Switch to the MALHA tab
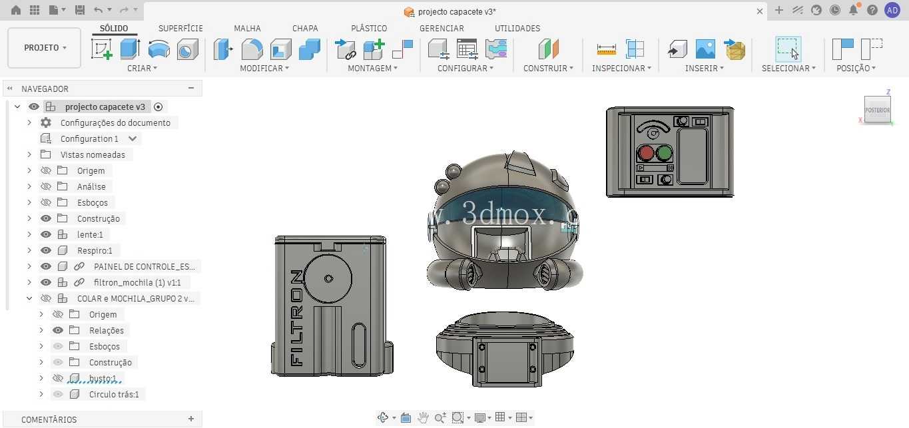The height and width of the screenshot is (428, 909). pyautogui.click(x=247, y=28)
